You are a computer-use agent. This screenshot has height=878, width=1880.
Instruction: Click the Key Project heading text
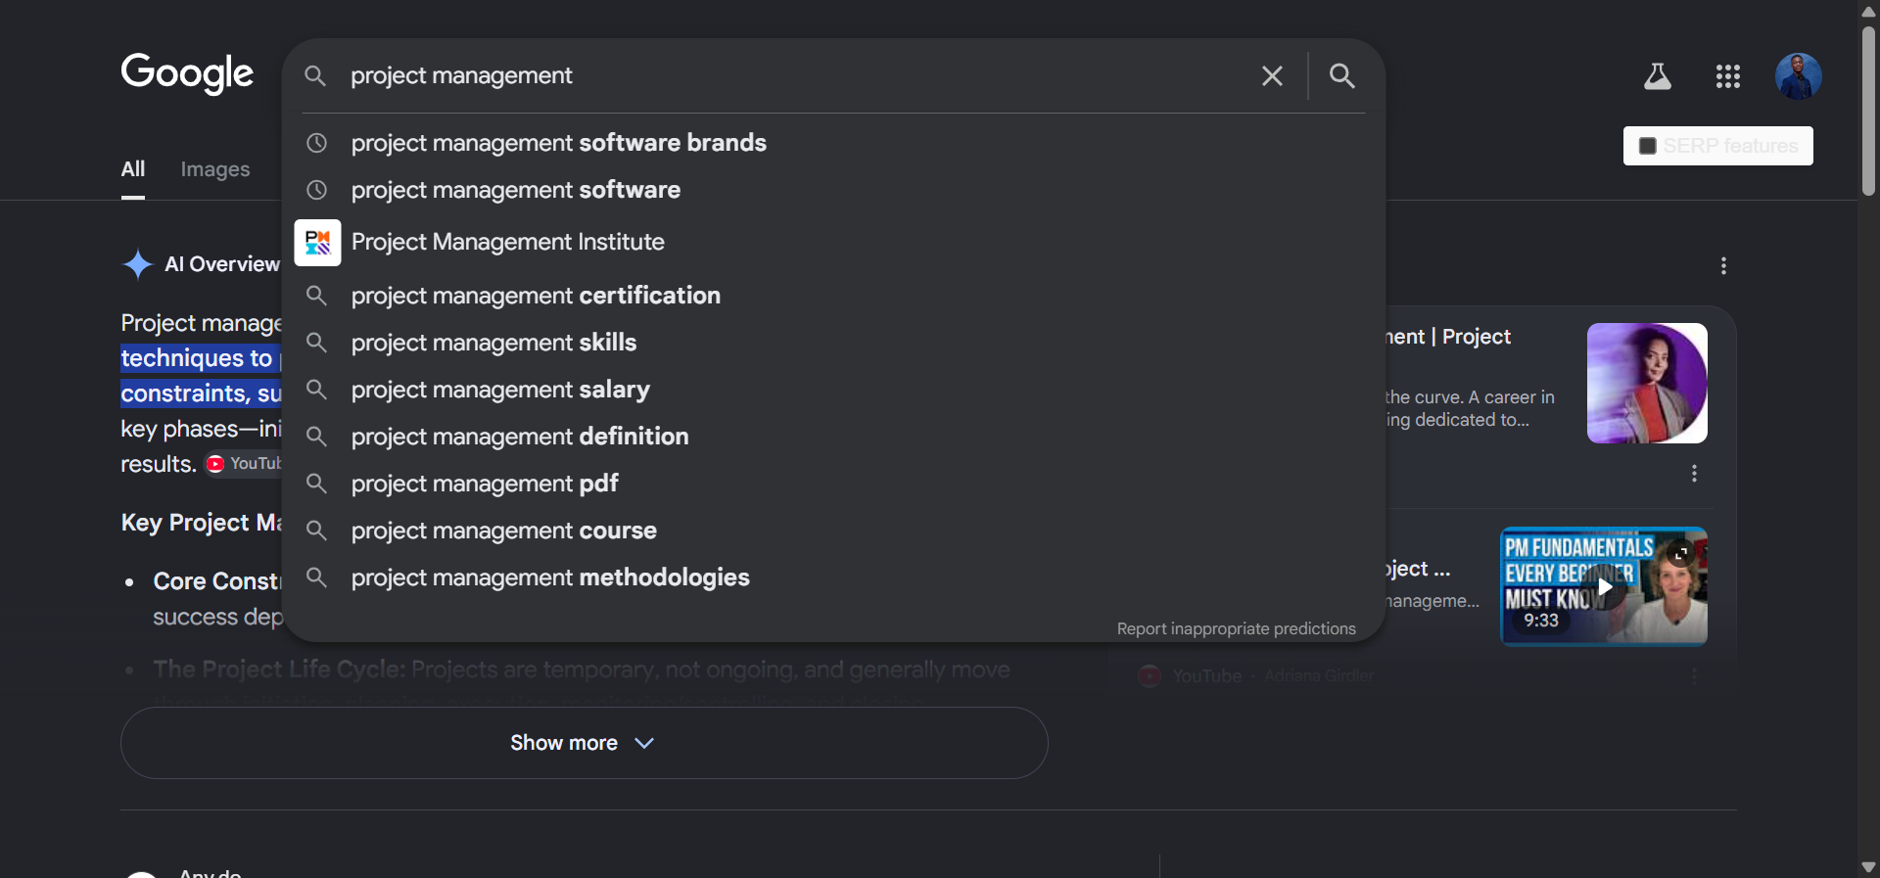pyautogui.click(x=201, y=523)
